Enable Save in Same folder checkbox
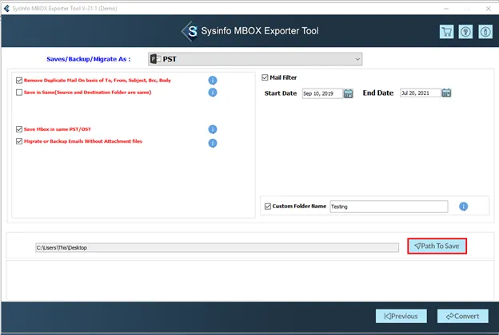This screenshot has height=335, width=499. 19,93
